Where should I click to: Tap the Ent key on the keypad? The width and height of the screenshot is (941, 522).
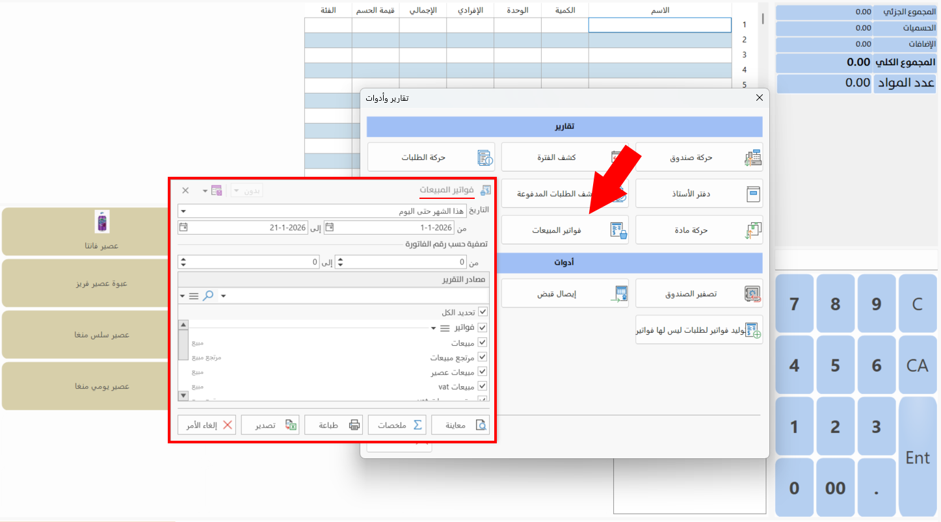point(918,458)
